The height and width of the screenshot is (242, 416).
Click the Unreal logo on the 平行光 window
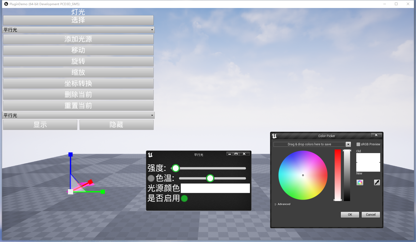(151, 155)
